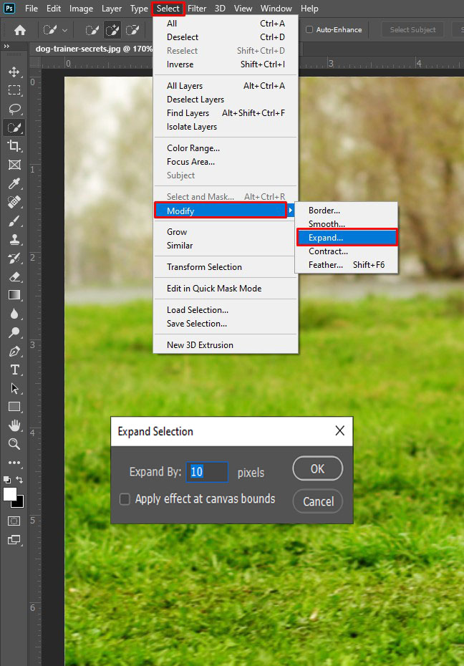Enable Auto-Enhance checkbox
The height and width of the screenshot is (666, 464).
(x=309, y=30)
